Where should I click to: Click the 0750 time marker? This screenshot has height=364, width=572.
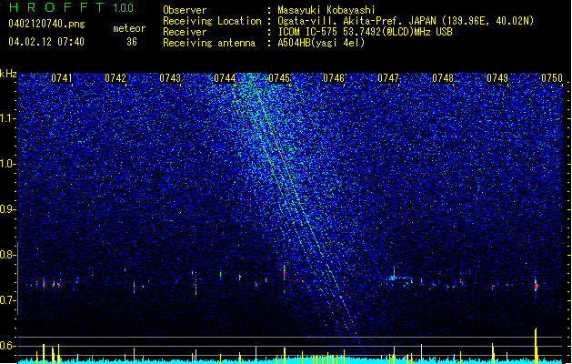click(x=552, y=78)
